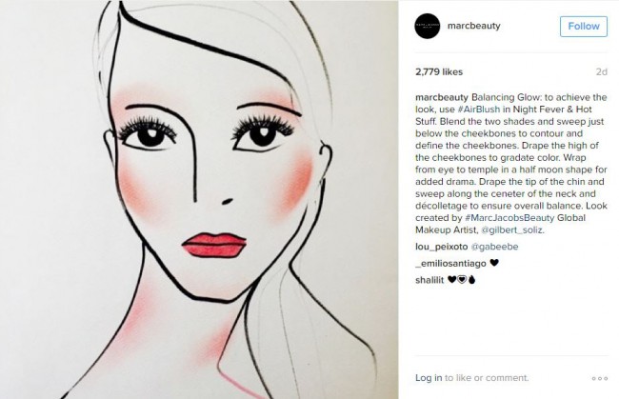The width and height of the screenshot is (619, 399).
Task: Open the shalilit commenter profile
Action: (x=429, y=280)
